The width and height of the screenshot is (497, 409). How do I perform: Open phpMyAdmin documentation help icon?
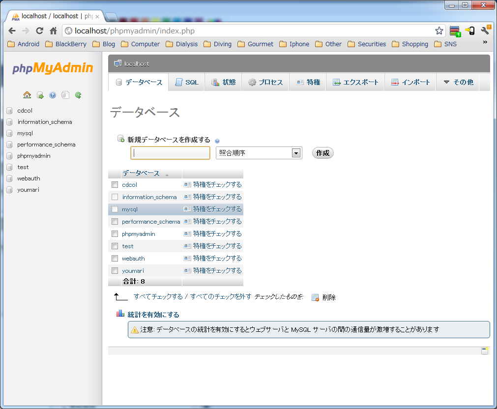53,95
